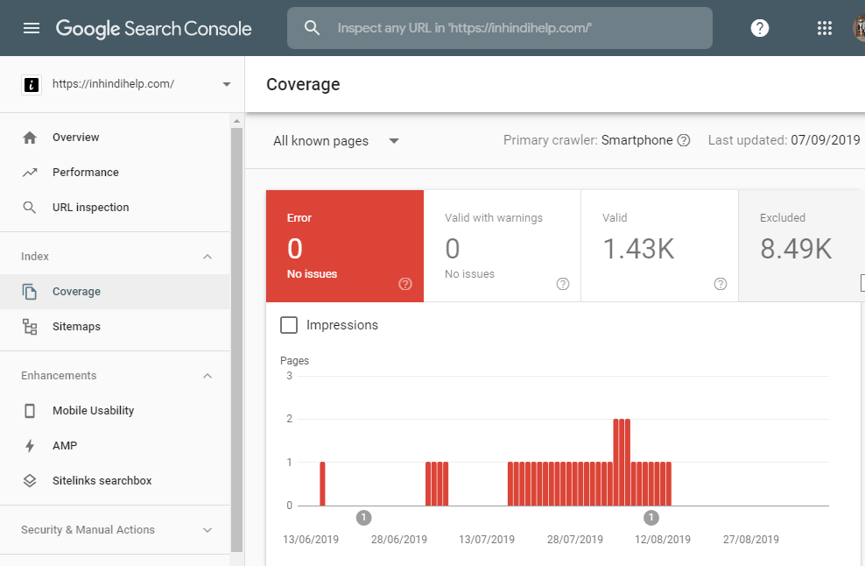Select the Valid with warnings card
Screen dimensions: 865x566
pyautogui.click(x=502, y=246)
